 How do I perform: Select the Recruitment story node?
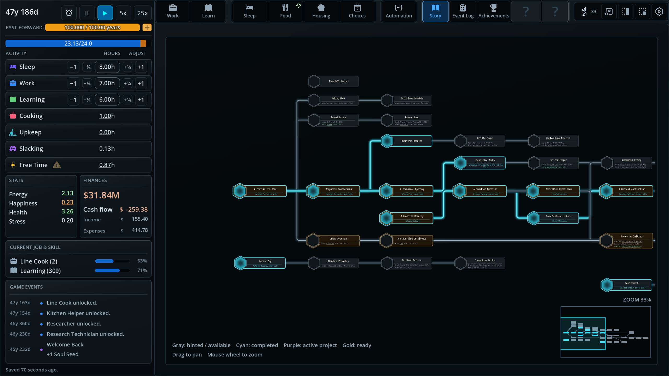click(626, 285)
